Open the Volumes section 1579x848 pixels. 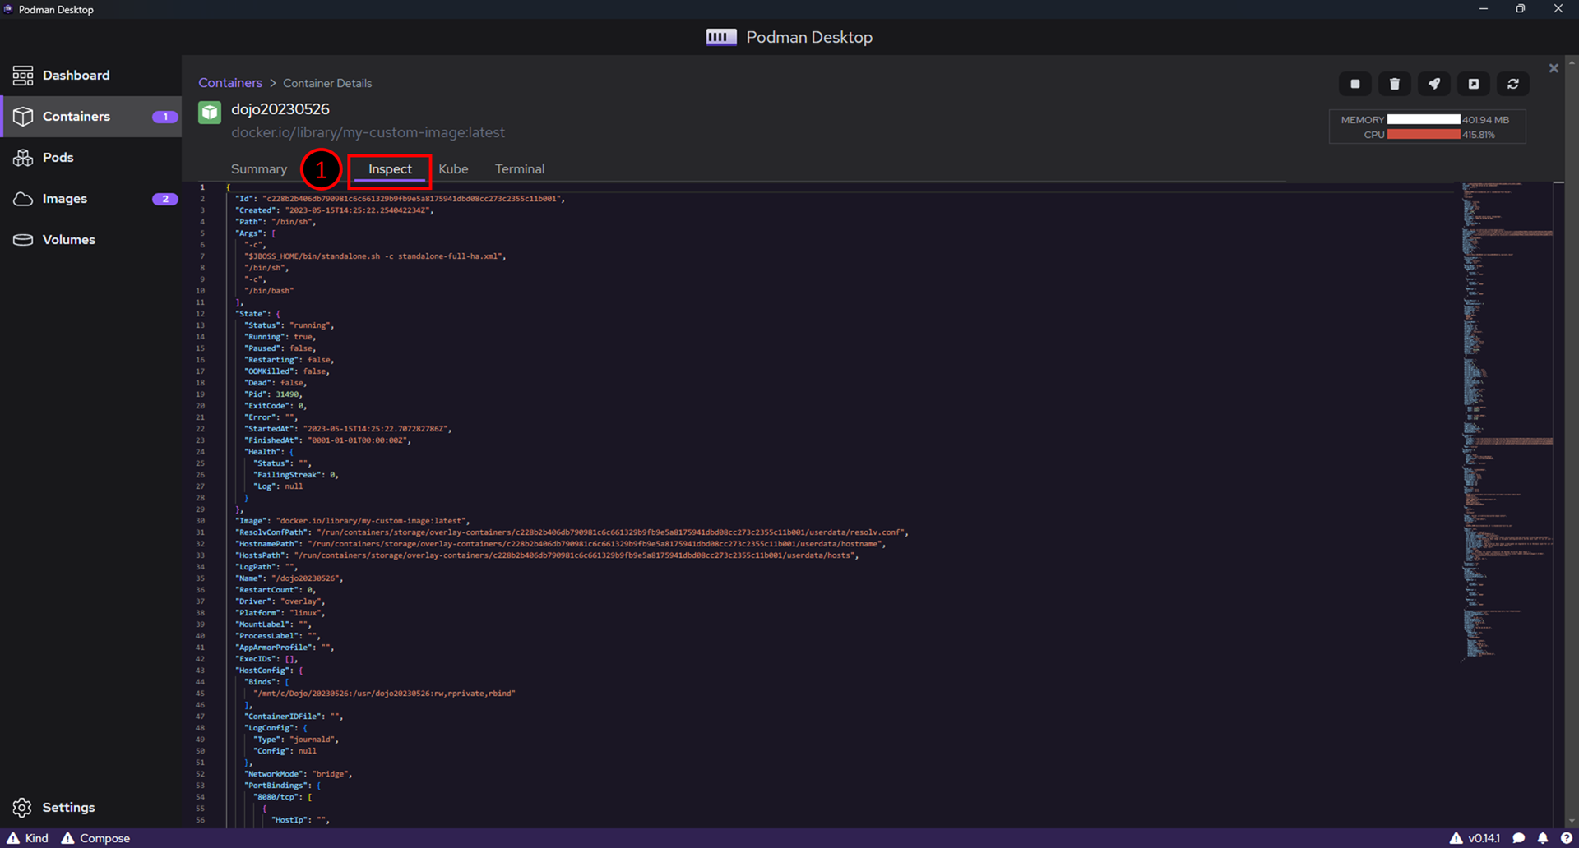point(90,240)
